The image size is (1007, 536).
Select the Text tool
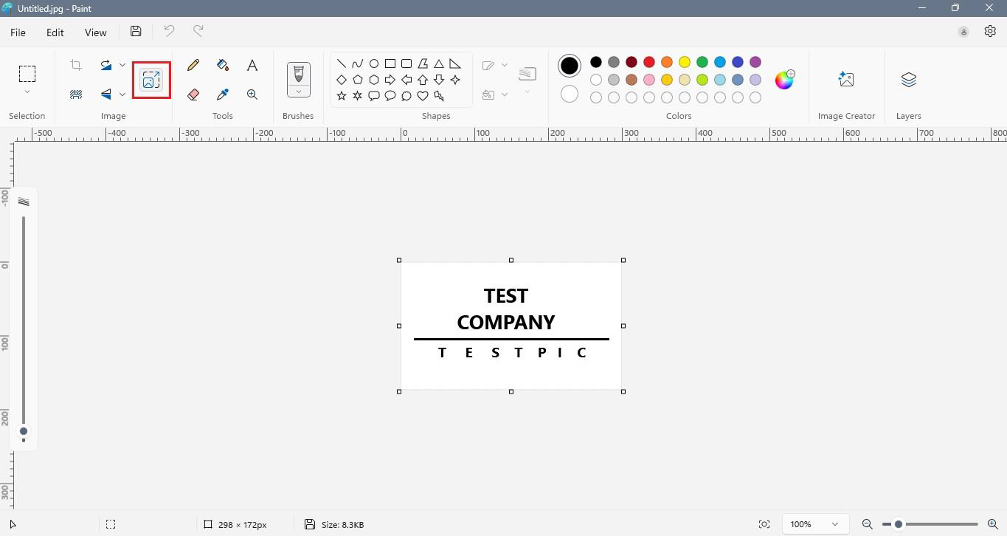pos(252,65)
